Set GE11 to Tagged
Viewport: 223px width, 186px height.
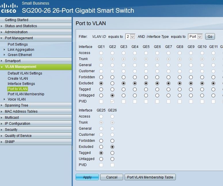(x=213, y=89)
